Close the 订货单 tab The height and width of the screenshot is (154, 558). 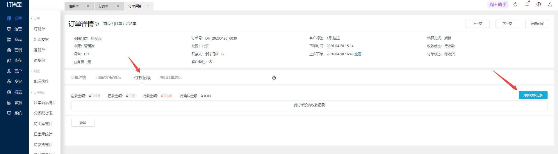[118, 6]
